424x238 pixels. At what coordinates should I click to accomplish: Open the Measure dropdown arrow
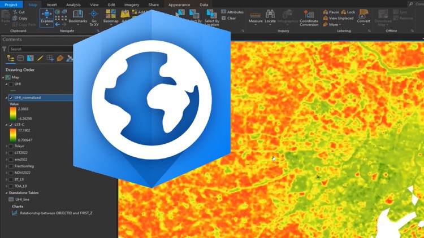[256, 25]
